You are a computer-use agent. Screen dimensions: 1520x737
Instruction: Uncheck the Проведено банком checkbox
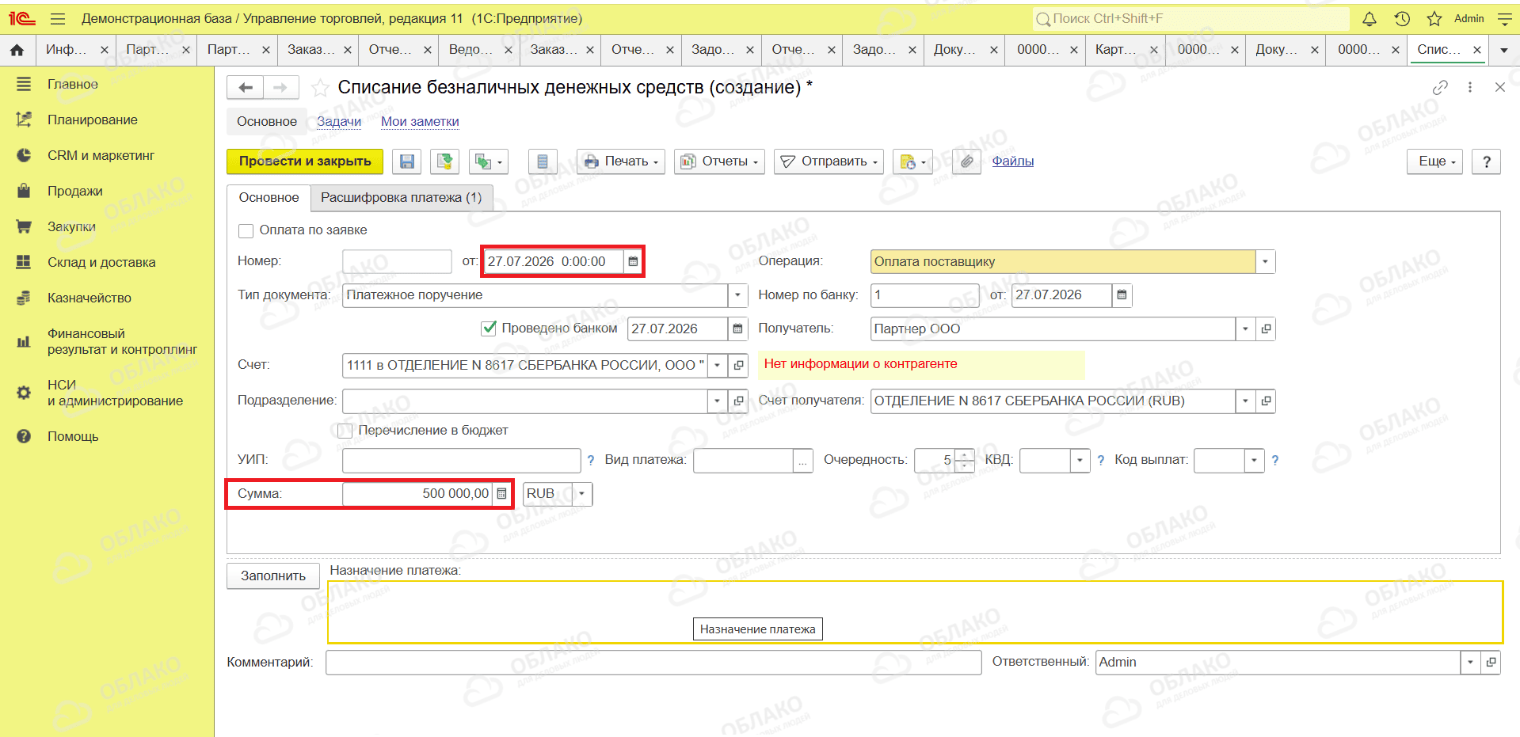[489, 329]
